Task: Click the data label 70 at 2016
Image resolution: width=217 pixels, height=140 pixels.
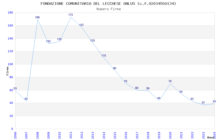Action: click(x=126, y=81)
